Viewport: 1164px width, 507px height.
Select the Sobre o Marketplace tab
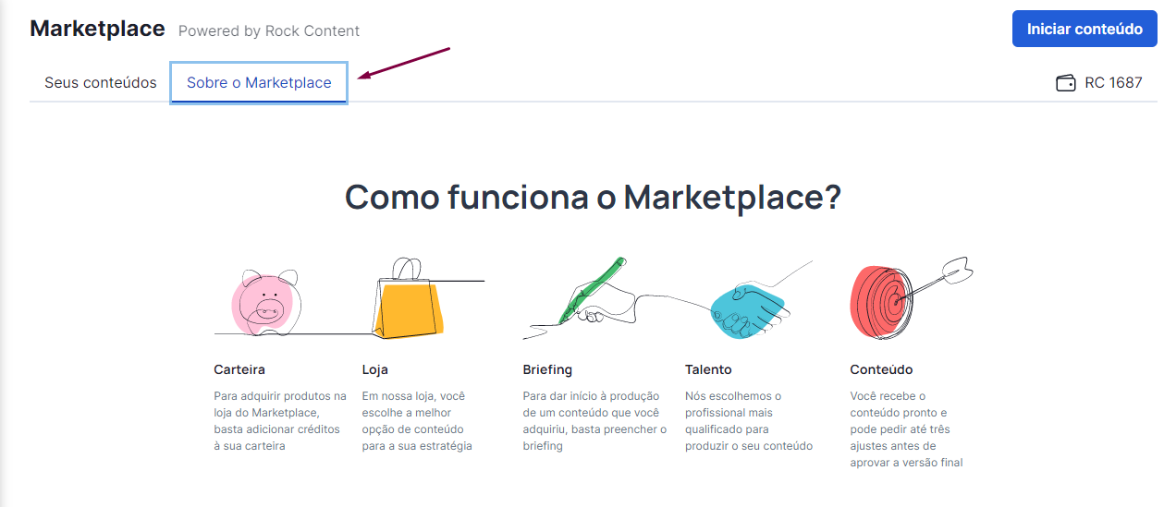click(x=259, y=83)
